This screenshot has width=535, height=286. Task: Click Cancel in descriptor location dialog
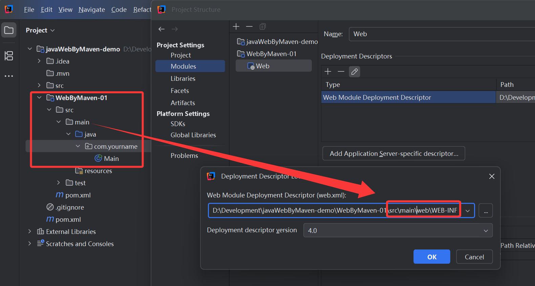tap(474, 257)
